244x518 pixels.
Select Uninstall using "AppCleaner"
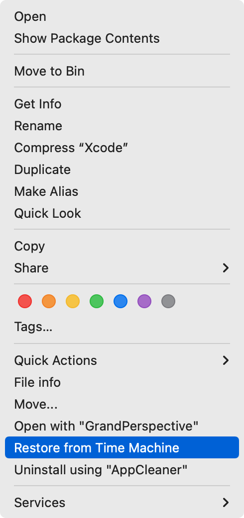click(x=122, y=469)
